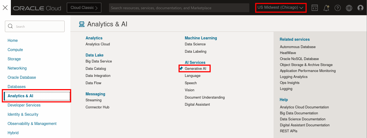Click the pin icon beside Generative AI
The height and width of the screenshot is (138, 367).
pyautogui.click(x=181, y=68)
